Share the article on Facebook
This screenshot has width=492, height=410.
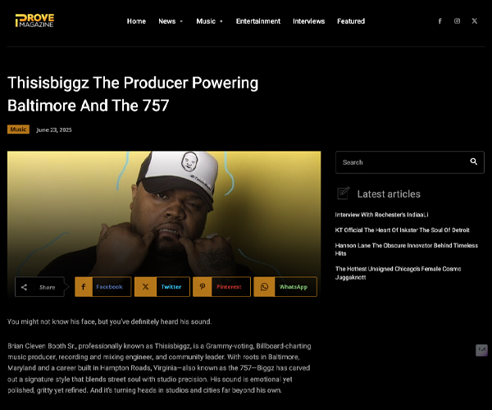click(x=103, y=287)
